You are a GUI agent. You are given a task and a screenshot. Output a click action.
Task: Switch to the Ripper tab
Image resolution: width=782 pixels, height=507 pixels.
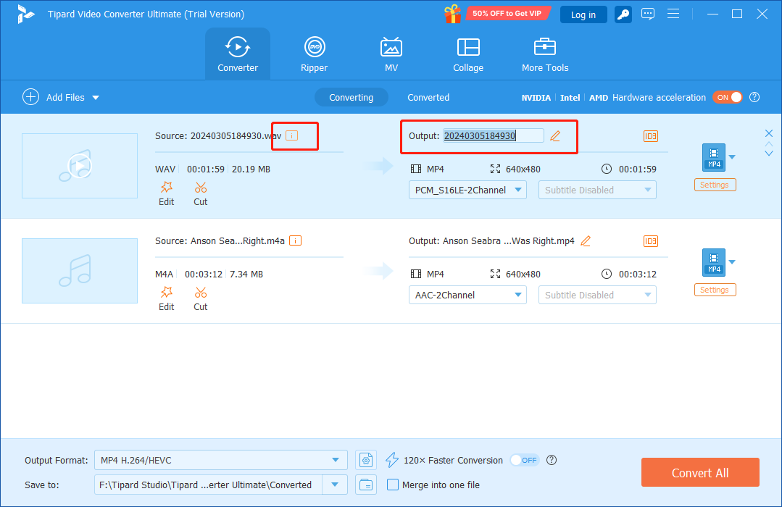(x=315, y=54)
